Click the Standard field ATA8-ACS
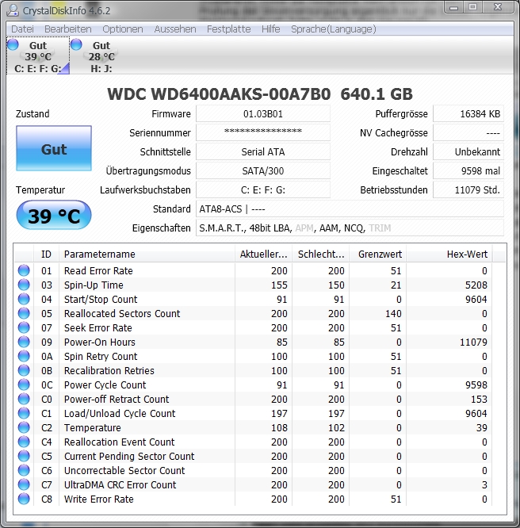 (350, 209)
